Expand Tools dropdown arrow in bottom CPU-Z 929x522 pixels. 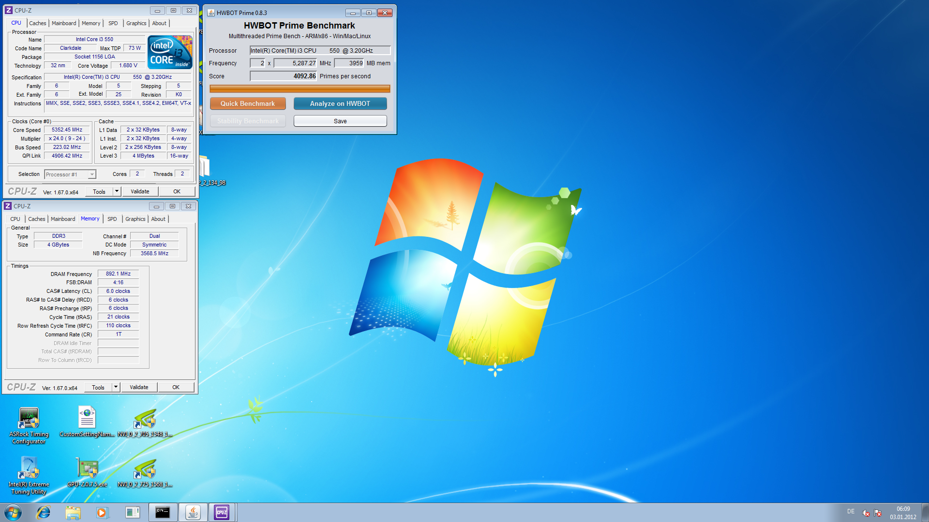pos(116,387)
